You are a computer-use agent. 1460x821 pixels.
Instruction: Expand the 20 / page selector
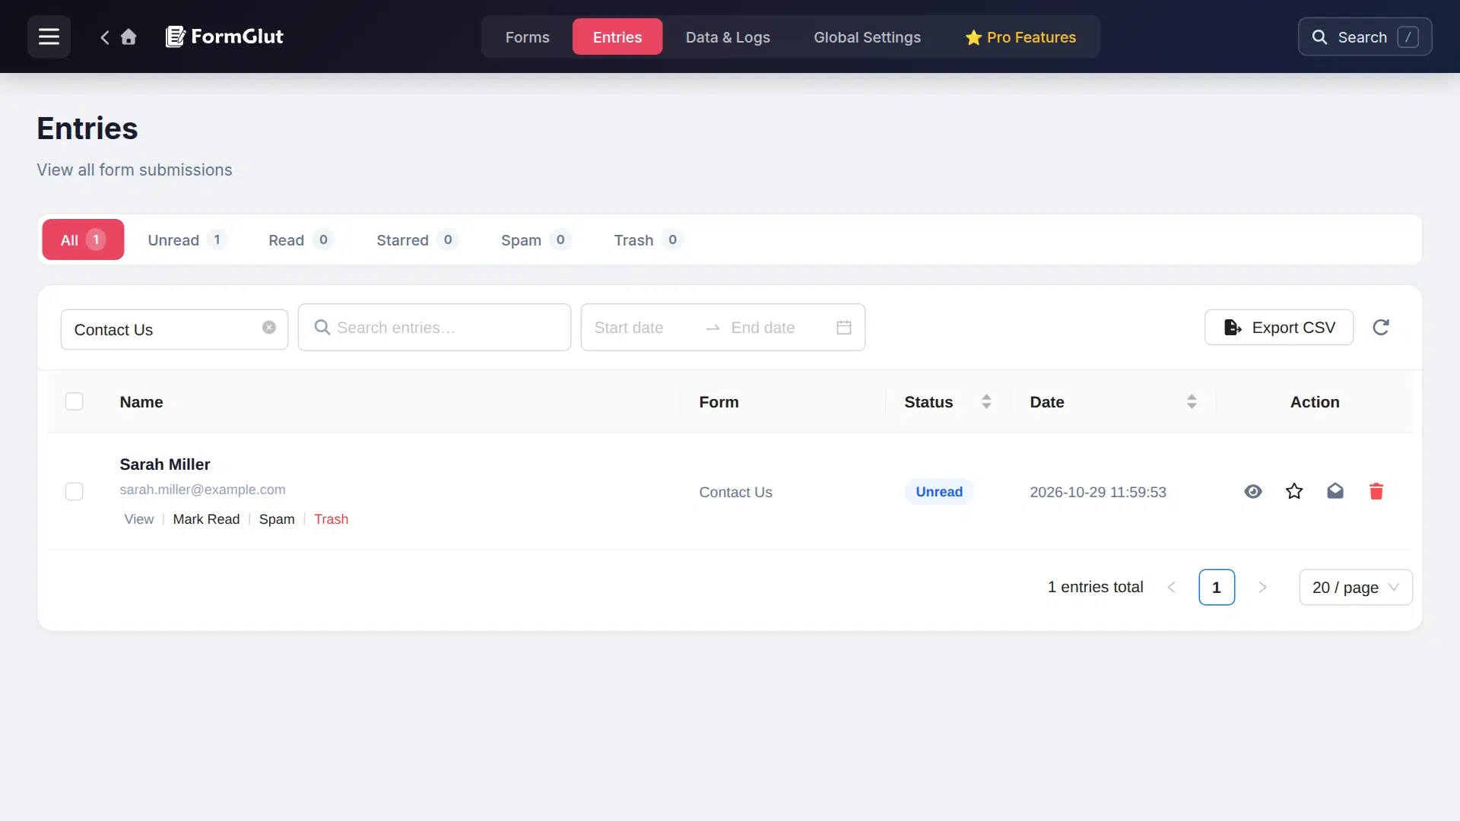point(1356,588)
